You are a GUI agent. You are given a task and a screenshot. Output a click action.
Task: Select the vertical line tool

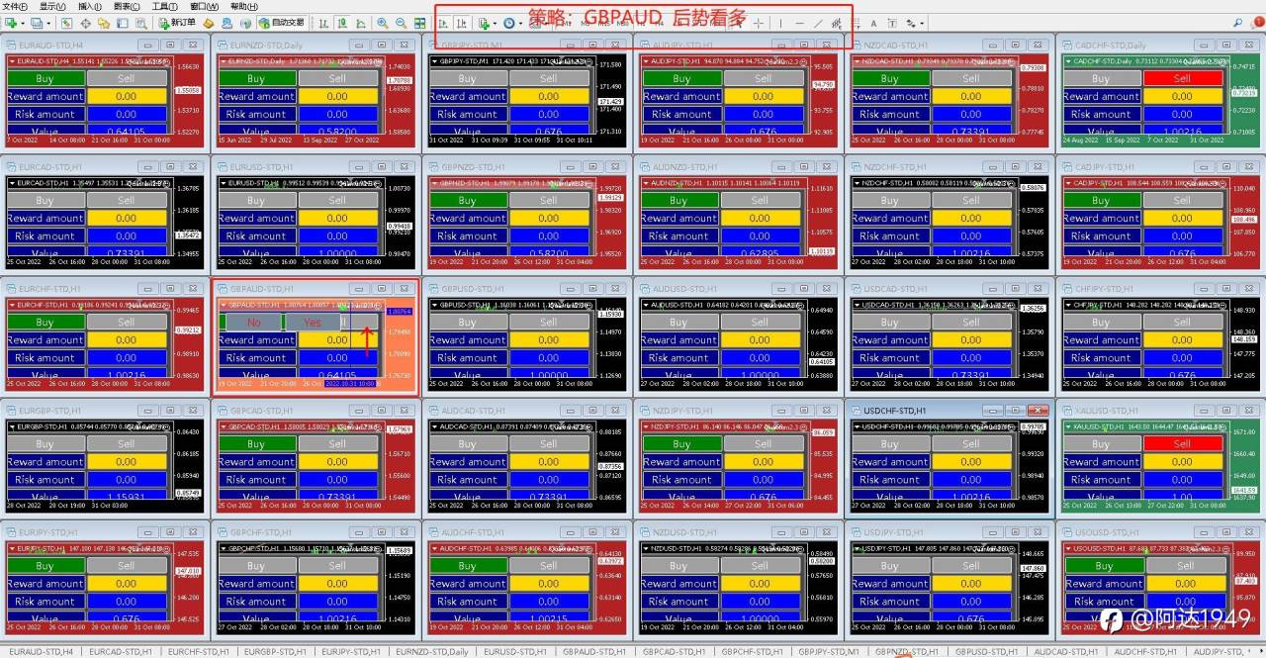click(x=780, y=22)
